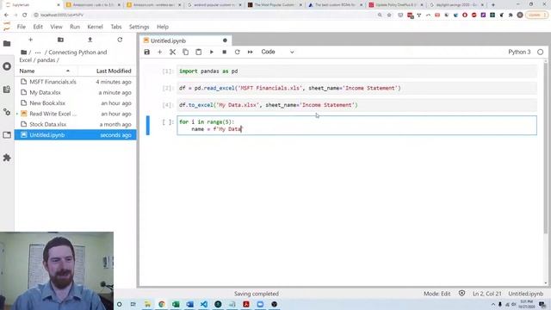Open the View menu
The width and height of the screenshot is (551, 310).
click(x=56, y=27)
